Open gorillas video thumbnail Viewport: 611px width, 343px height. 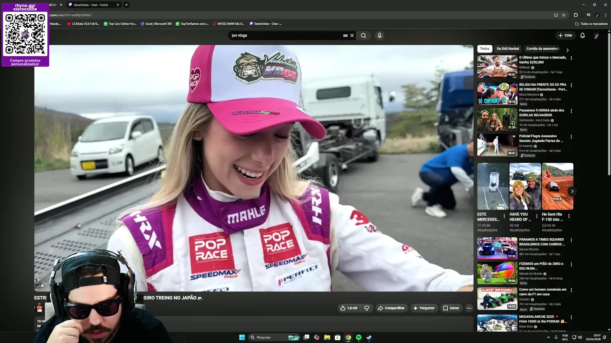tap(497, 119)
